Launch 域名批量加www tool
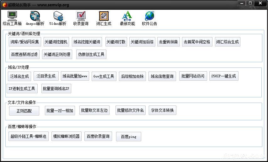The image size is (268, 162). [75, 76]
